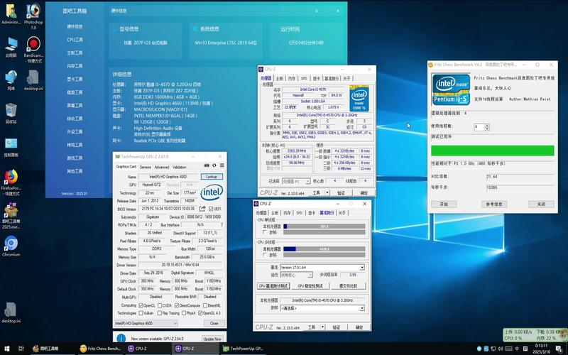
Task: Select 关于 tab in lower CPU-Z window
Action: click(342, 212)
